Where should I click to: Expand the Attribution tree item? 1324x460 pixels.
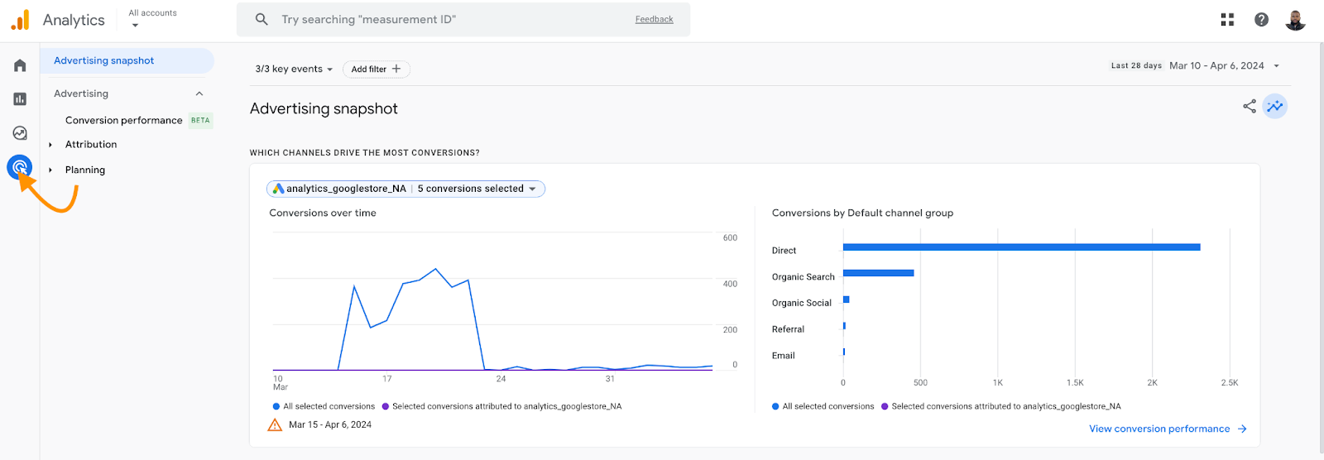(x=51, y=145)
